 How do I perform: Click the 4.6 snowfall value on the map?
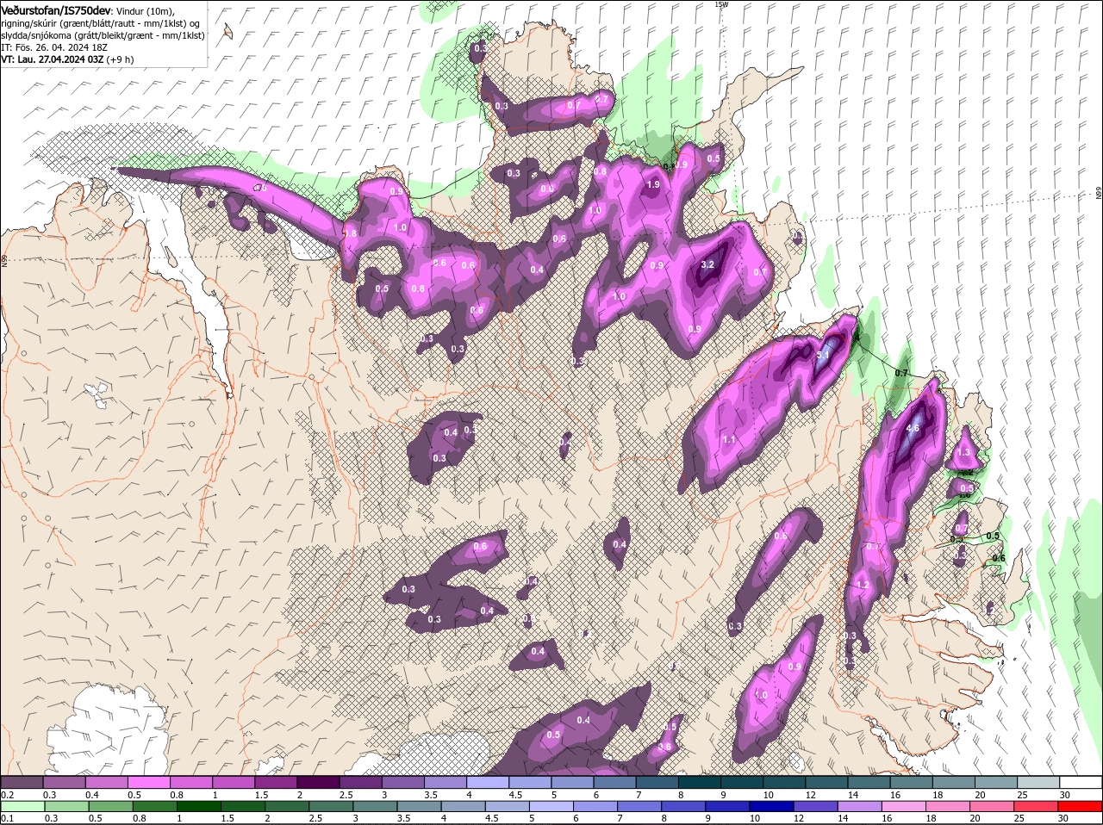coord(913,427)
